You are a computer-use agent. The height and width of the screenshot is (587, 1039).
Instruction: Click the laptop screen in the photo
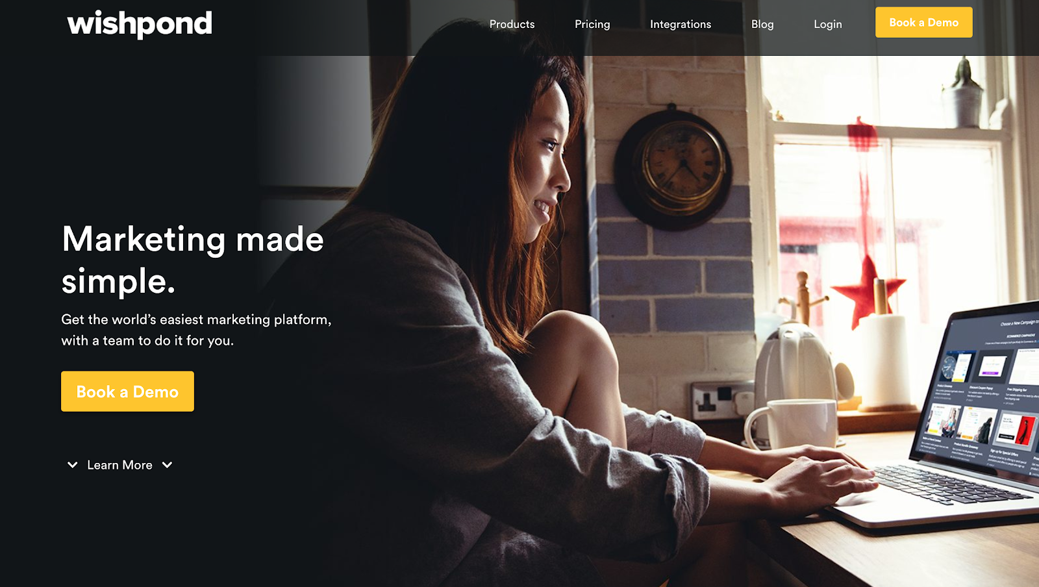pyautogui.click(x=984, y=393)
